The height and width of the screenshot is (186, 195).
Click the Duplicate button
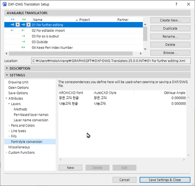pos(170,28)
